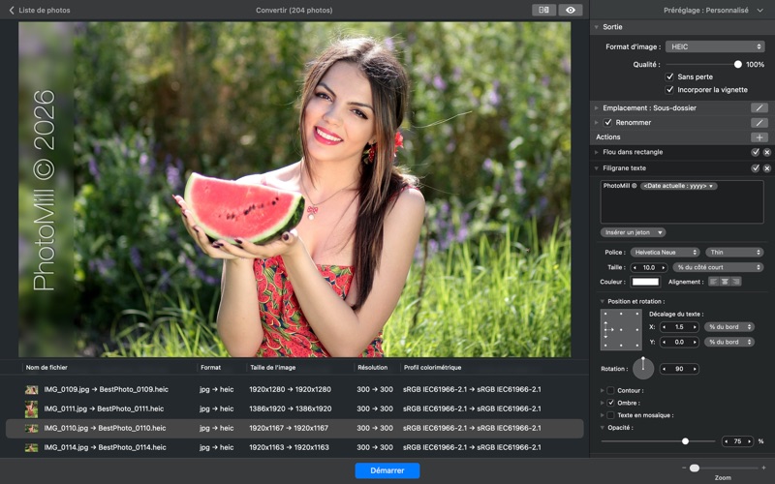Open the Couleur white color swatch
Screen dimensions: 775x484
(645, 282)
